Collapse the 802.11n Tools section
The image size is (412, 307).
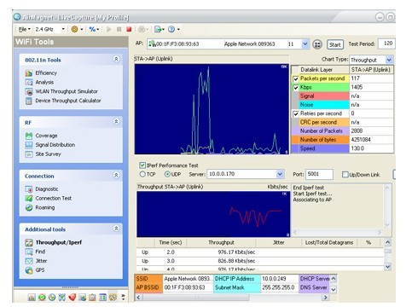(x=116, y=59)
